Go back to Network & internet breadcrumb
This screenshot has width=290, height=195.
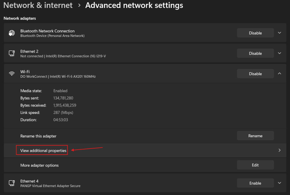(38, 5)
